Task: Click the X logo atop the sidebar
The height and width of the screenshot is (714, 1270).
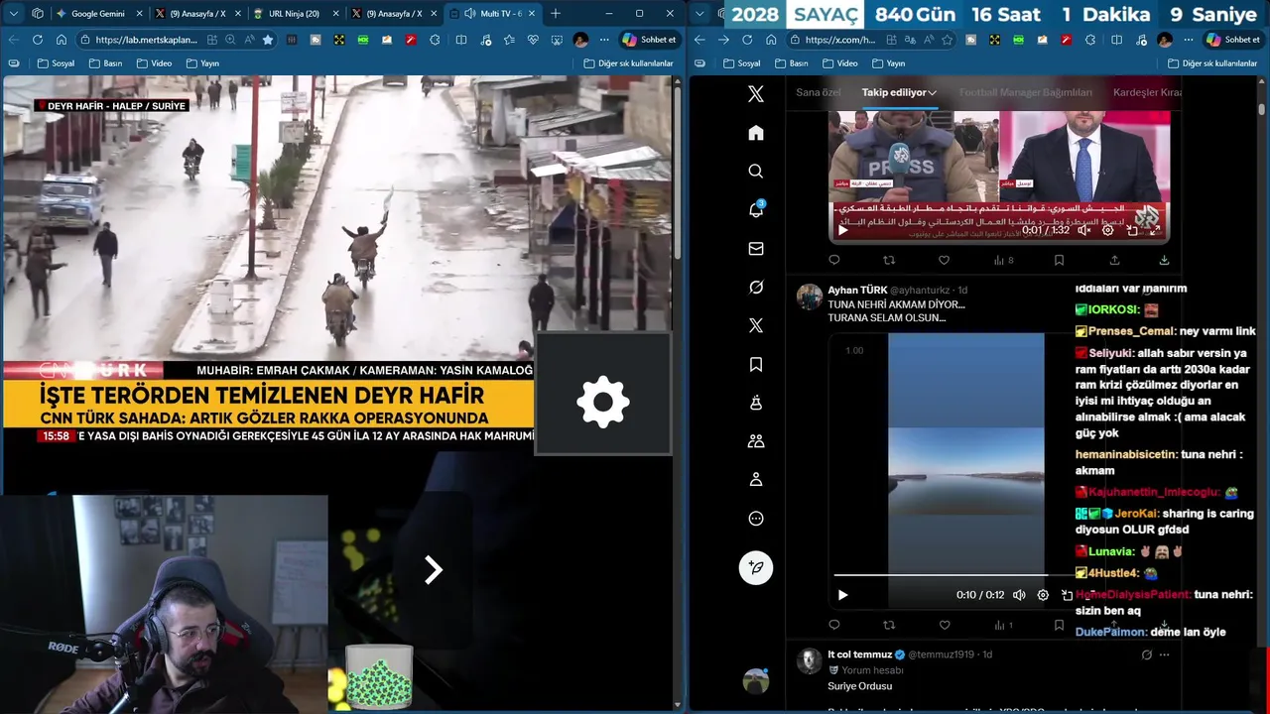Action: point(756,94)
